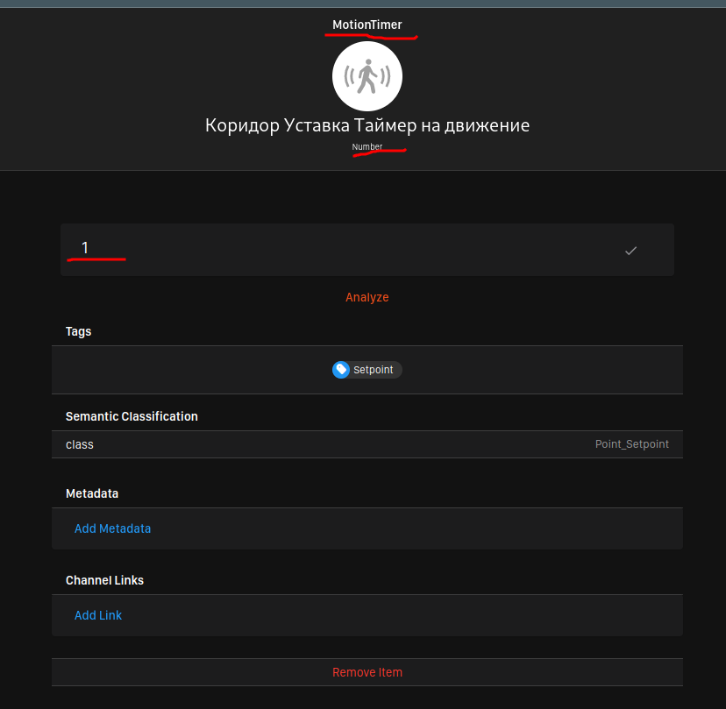Click Remove Item
Image resolution: width=726 pixels, height=709 pixels.
(x=367, y=672)
